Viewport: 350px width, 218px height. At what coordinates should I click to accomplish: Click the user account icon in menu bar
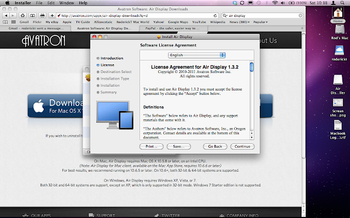tap(334, 3)
